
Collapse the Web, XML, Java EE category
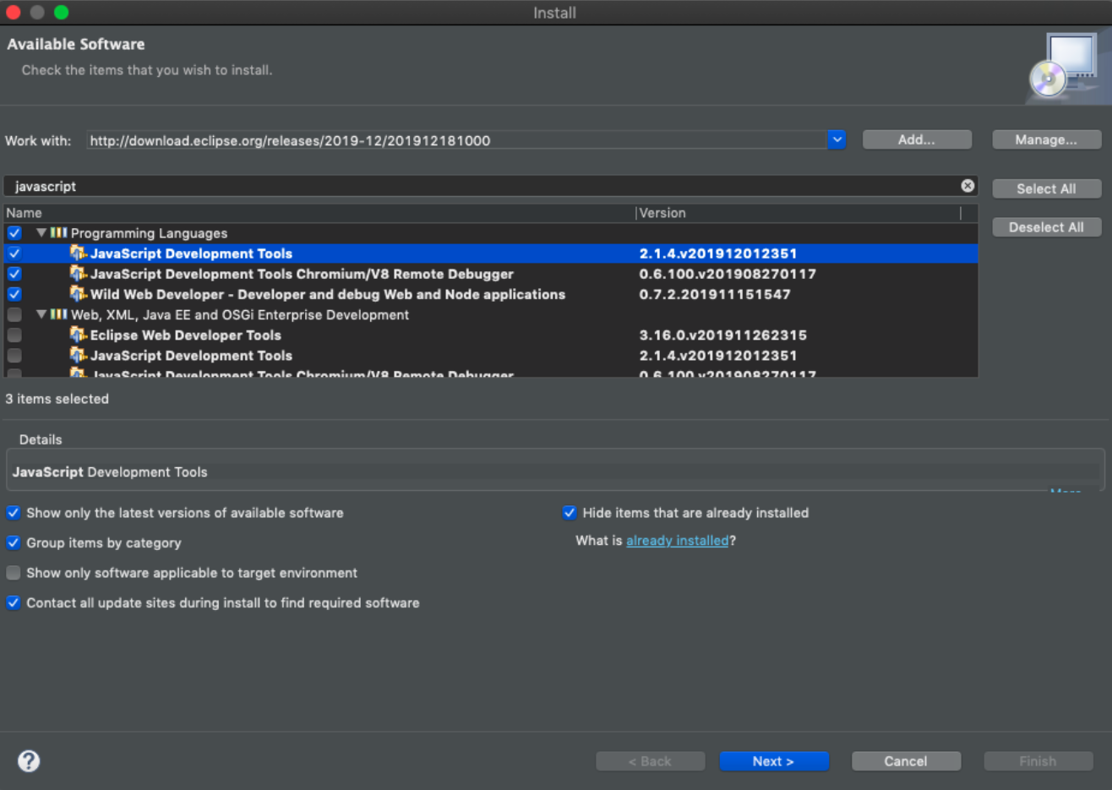[x=41, y=314]
